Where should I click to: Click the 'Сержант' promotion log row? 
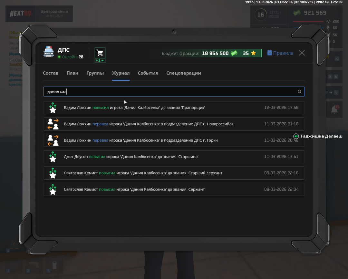[174, 190]
